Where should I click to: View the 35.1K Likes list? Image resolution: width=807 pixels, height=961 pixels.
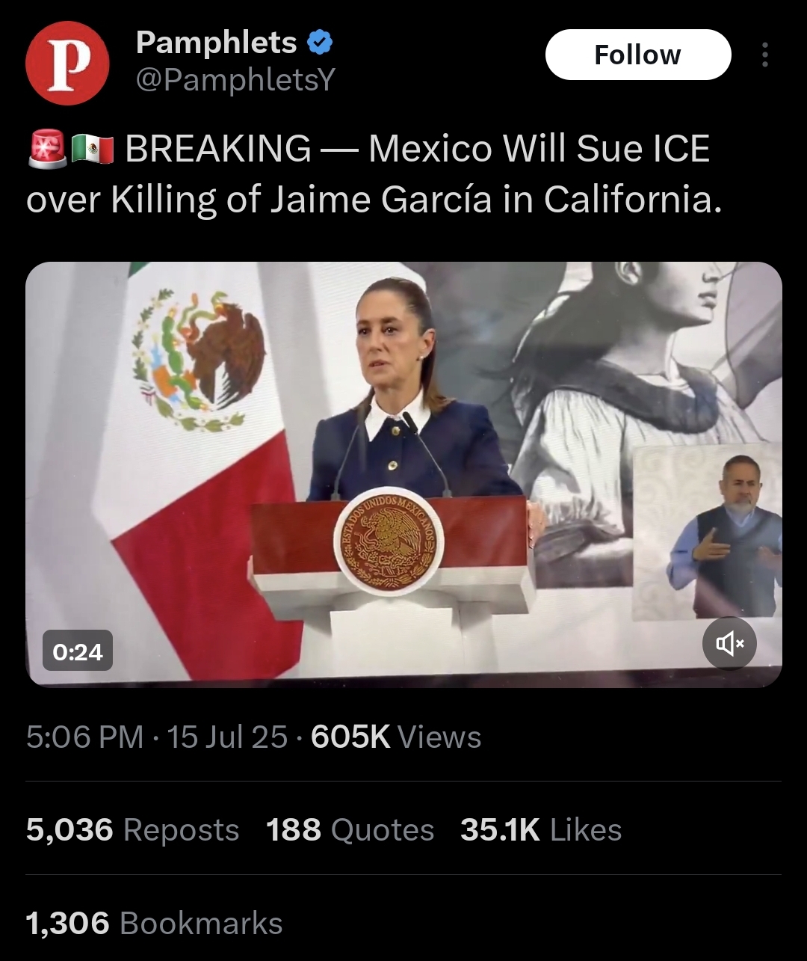541,829
